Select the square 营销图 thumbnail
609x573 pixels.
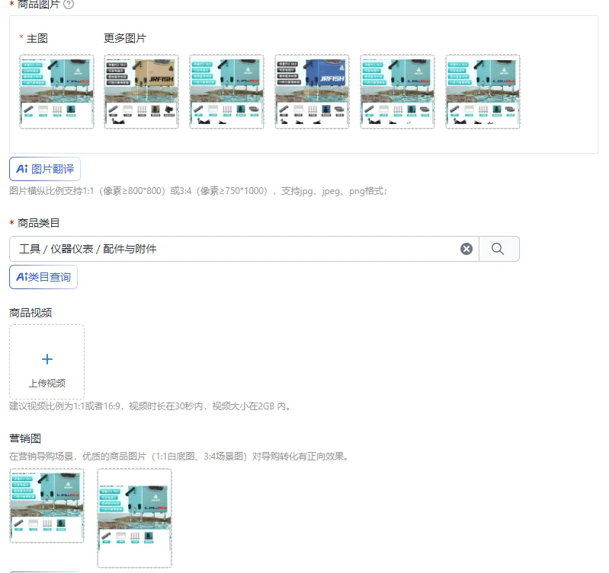click(46, 505)
